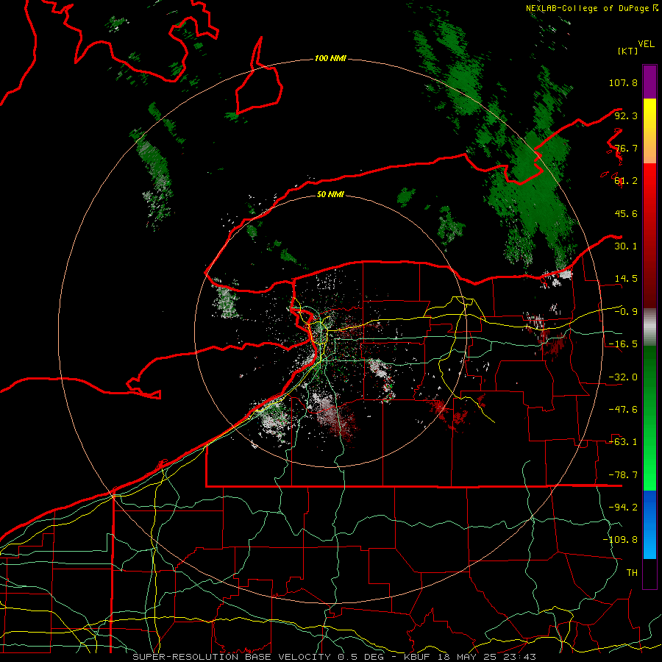Click the 45.6 legend value
Viewport: 662px width, 662px height.
coord(626,213)
